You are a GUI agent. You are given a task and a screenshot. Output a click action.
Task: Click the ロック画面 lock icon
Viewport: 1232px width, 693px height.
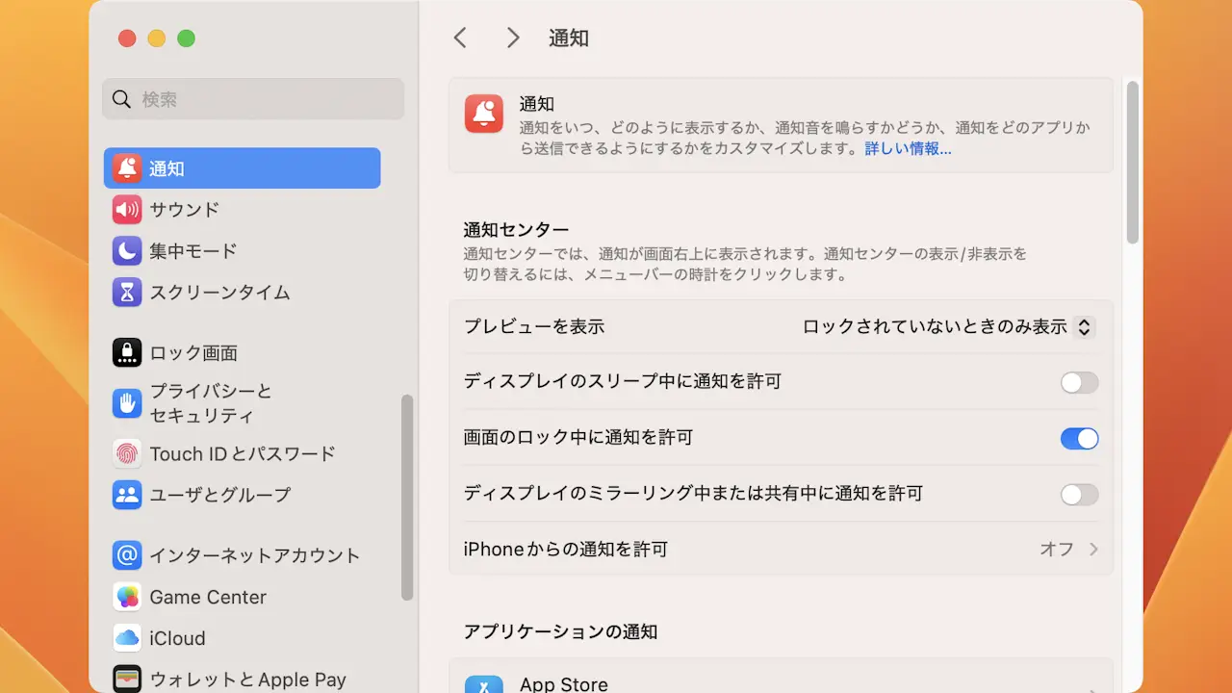coord(127,353)
